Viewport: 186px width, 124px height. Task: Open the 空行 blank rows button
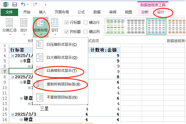pos(54,26)
